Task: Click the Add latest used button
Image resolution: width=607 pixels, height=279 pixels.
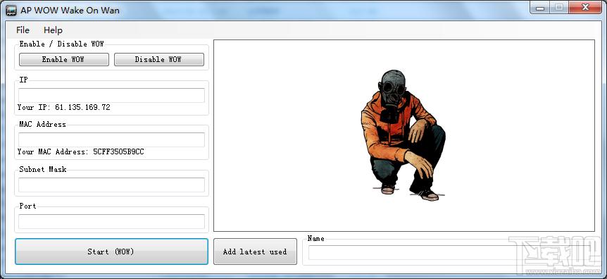Action: click(x=255, y=252)
